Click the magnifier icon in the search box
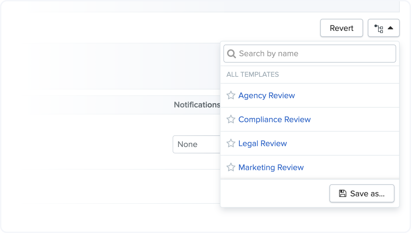This screenshot has width=411, height=233. pos(232,54)
